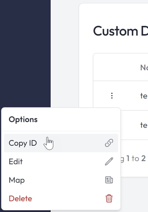The height and width of the screenshot is (212, 148).
Task: Select the Map menu entry
Action: 61,180
